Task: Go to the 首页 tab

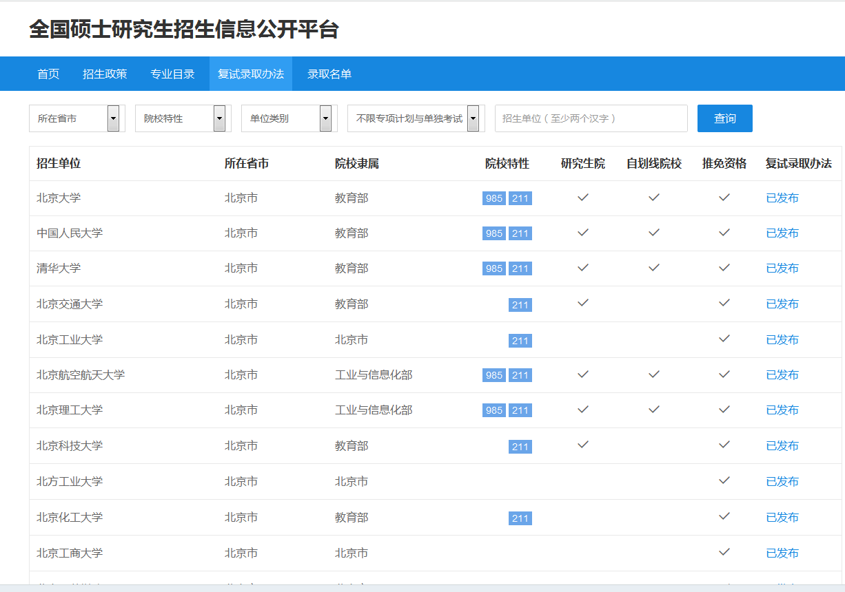Action: 48,74
